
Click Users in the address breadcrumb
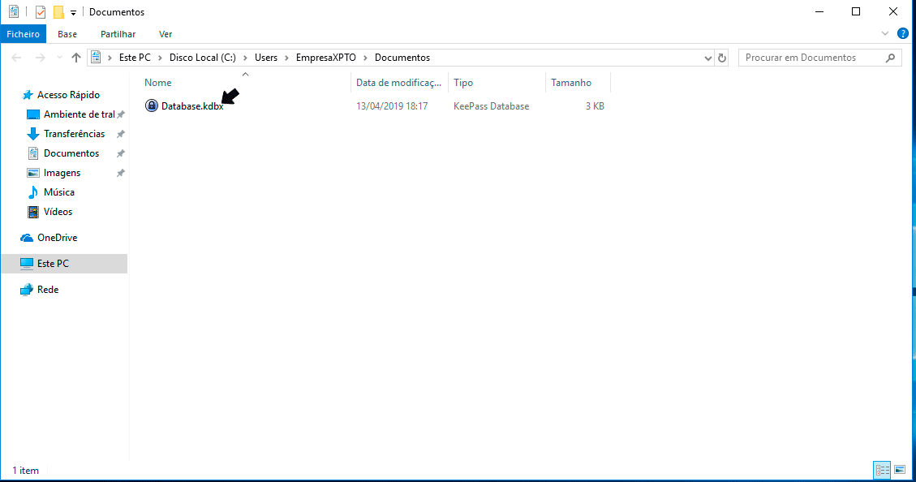pyautogui.click(x=266, y=58)
